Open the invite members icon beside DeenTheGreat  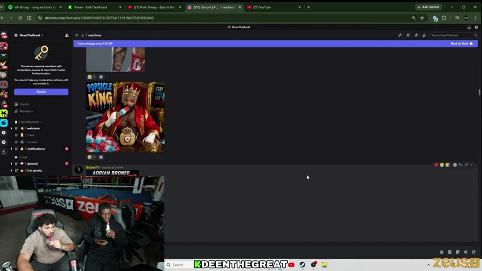67,35
